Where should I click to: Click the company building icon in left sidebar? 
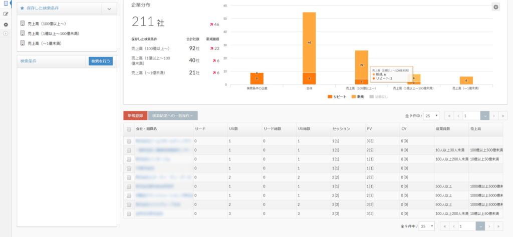click(6, 4)
